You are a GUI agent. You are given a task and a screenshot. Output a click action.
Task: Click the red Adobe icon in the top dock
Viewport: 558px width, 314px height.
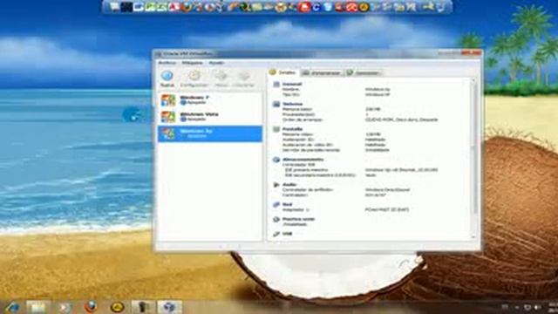click(x=174, y=6)
